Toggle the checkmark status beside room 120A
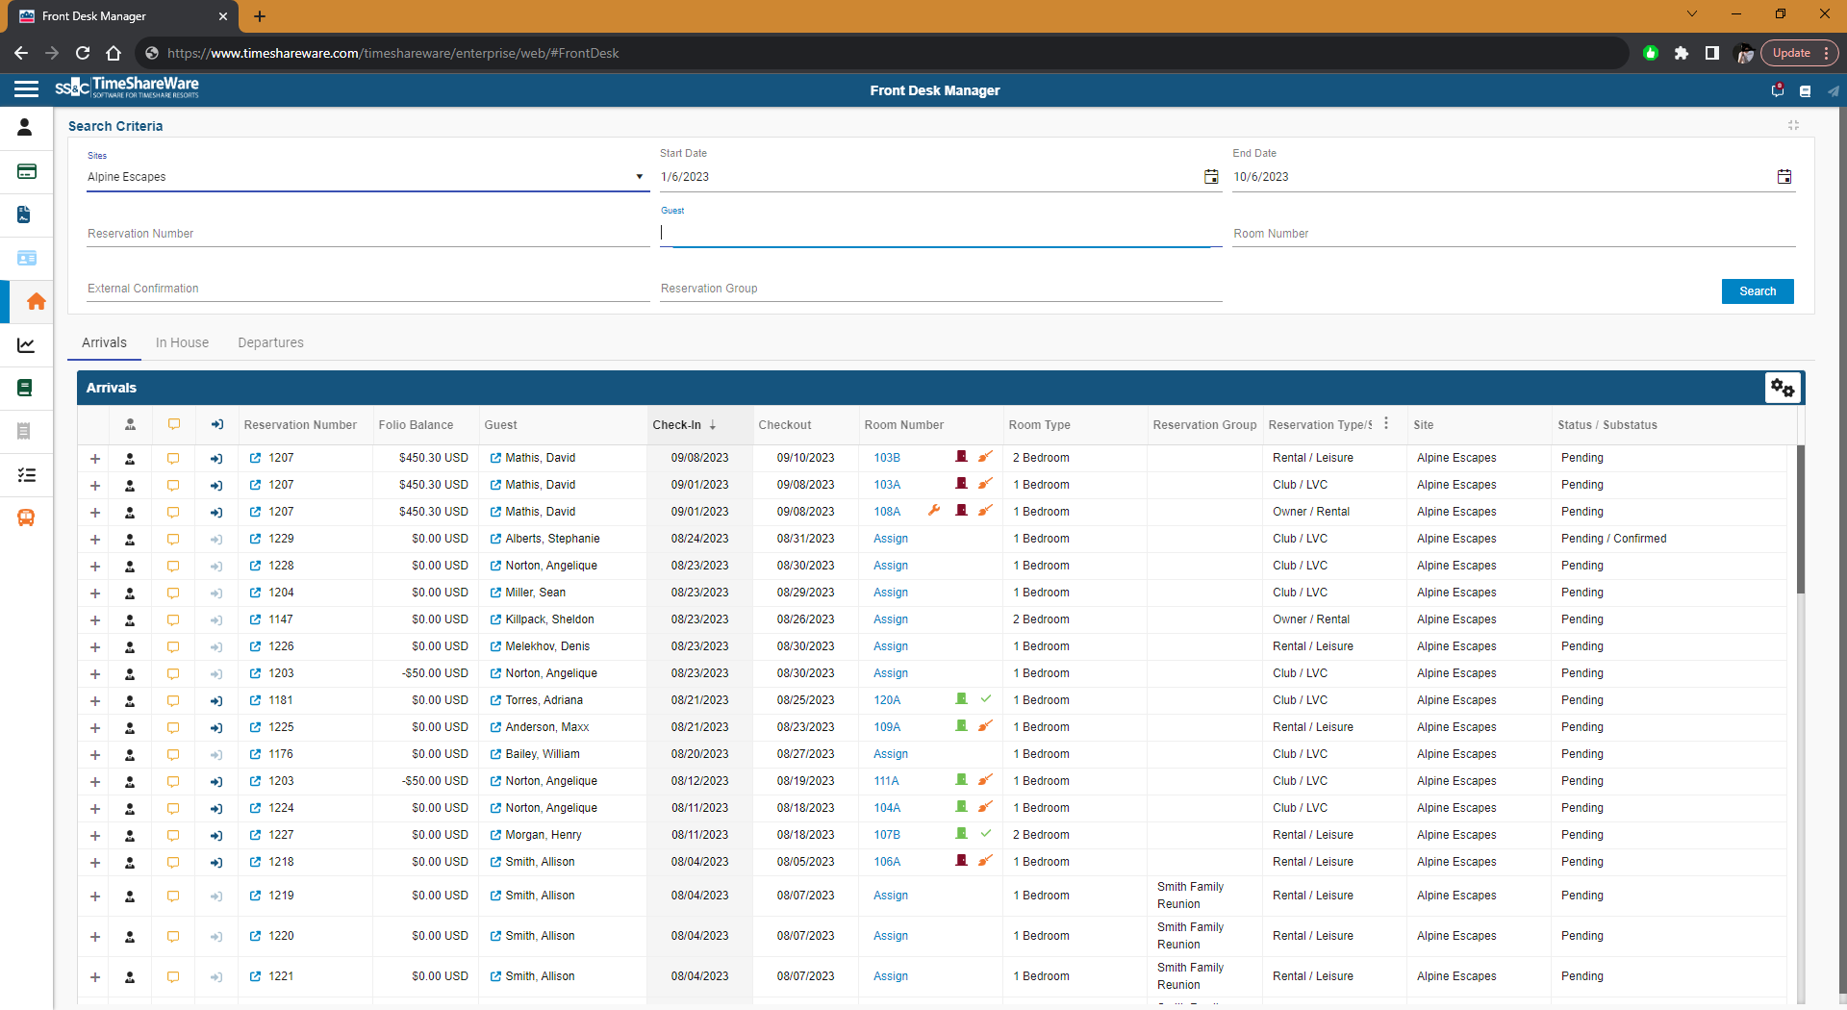Image resolution: width=1847 pixels, height=1010 pixels. [x=986, y=699]
